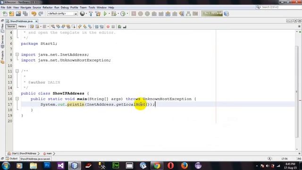Open the Source menu

37,8
